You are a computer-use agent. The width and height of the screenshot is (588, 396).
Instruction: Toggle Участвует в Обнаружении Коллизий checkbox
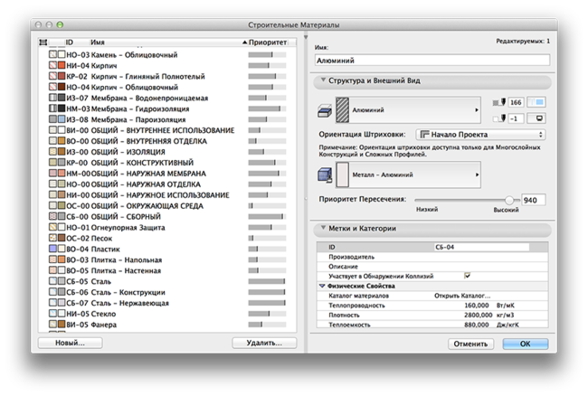468,276
